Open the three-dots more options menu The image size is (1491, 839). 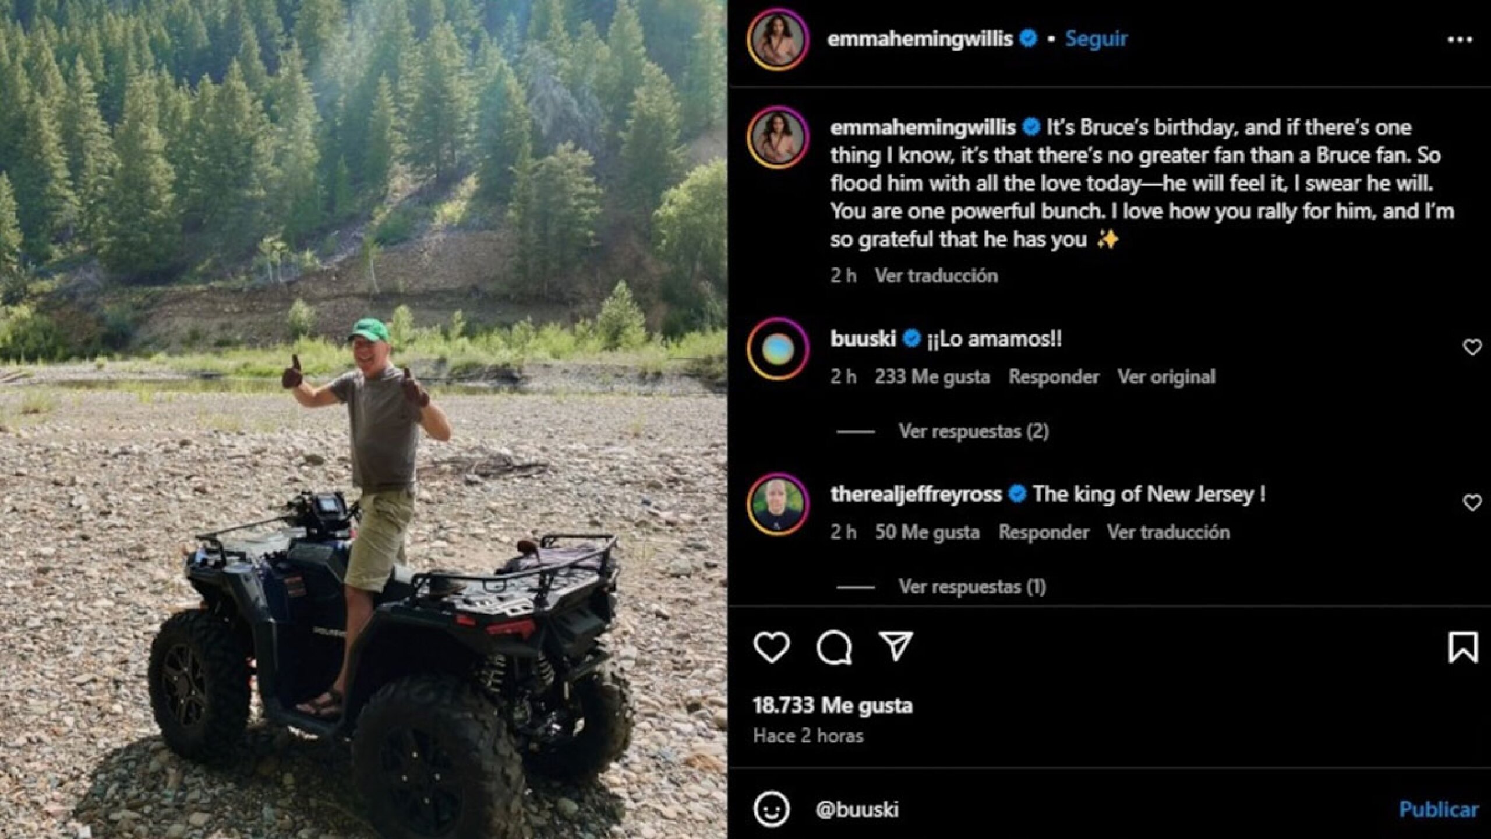(1460, 40)
